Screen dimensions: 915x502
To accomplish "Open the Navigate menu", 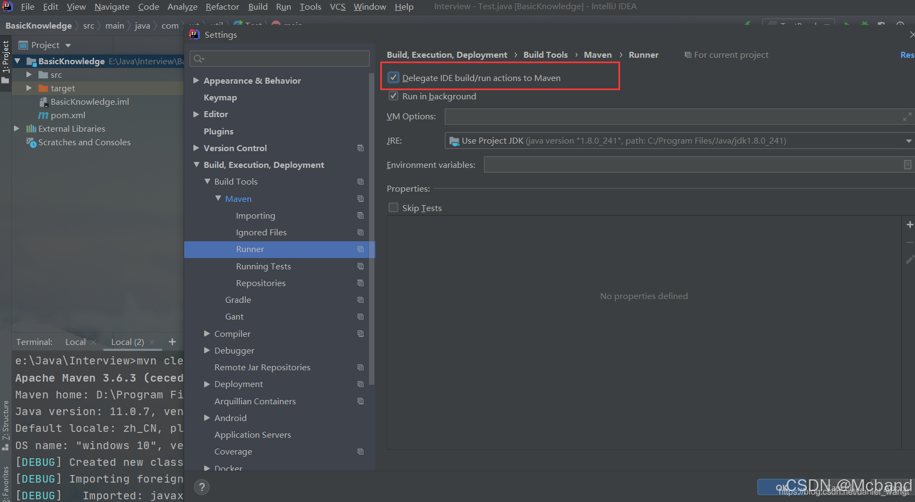I will (x=112, y=6).
